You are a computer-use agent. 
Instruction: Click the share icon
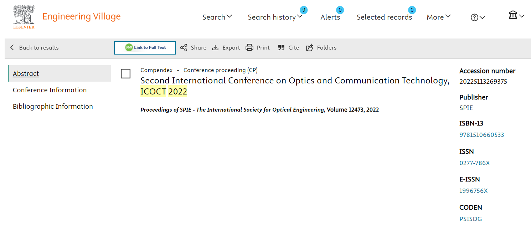click(x=184, y=48)
